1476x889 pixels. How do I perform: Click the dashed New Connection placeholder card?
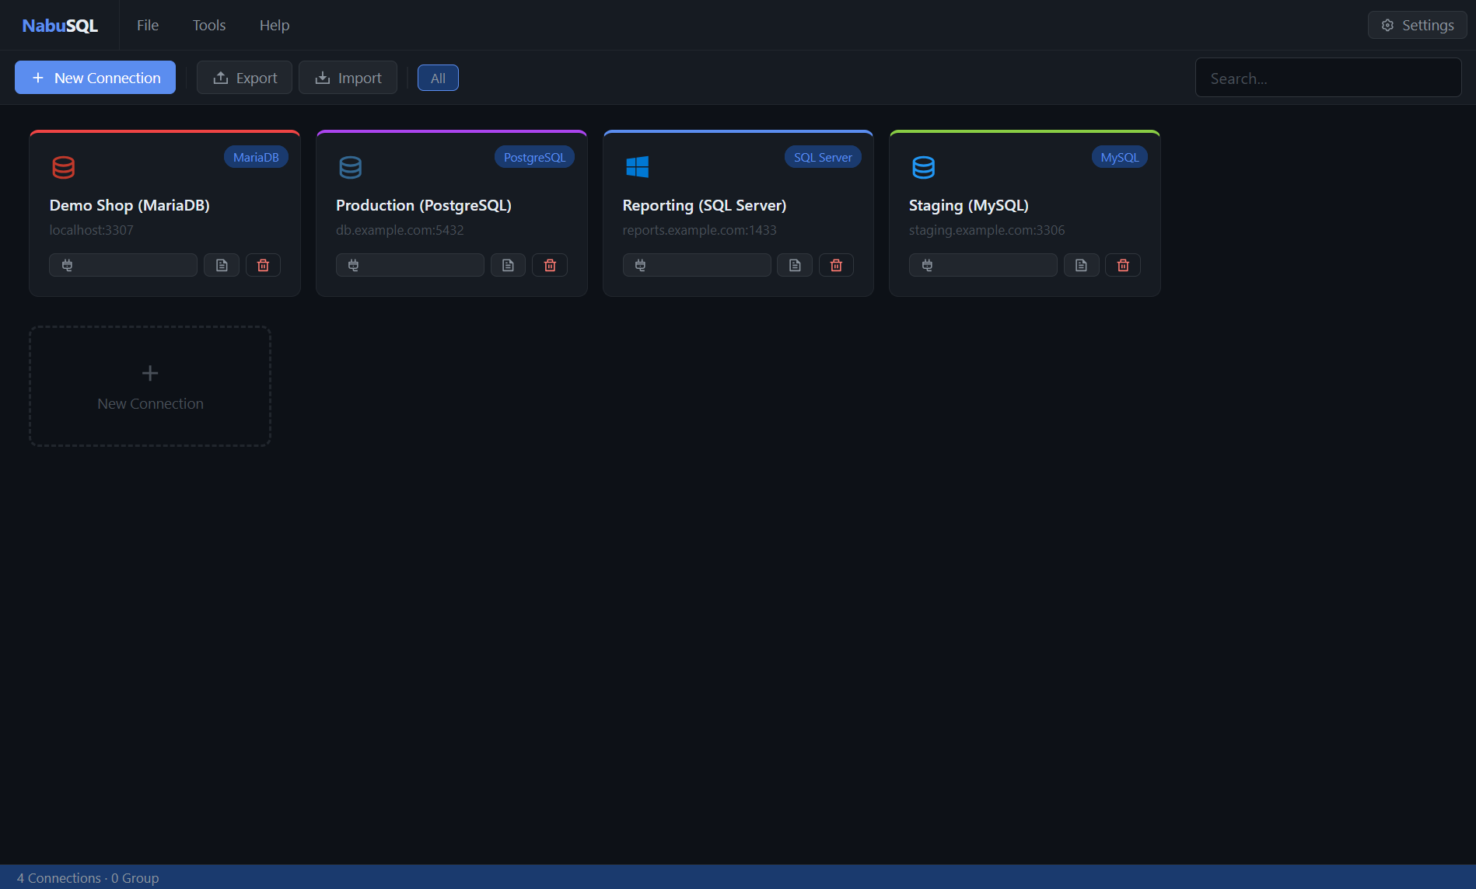point(150,386)
